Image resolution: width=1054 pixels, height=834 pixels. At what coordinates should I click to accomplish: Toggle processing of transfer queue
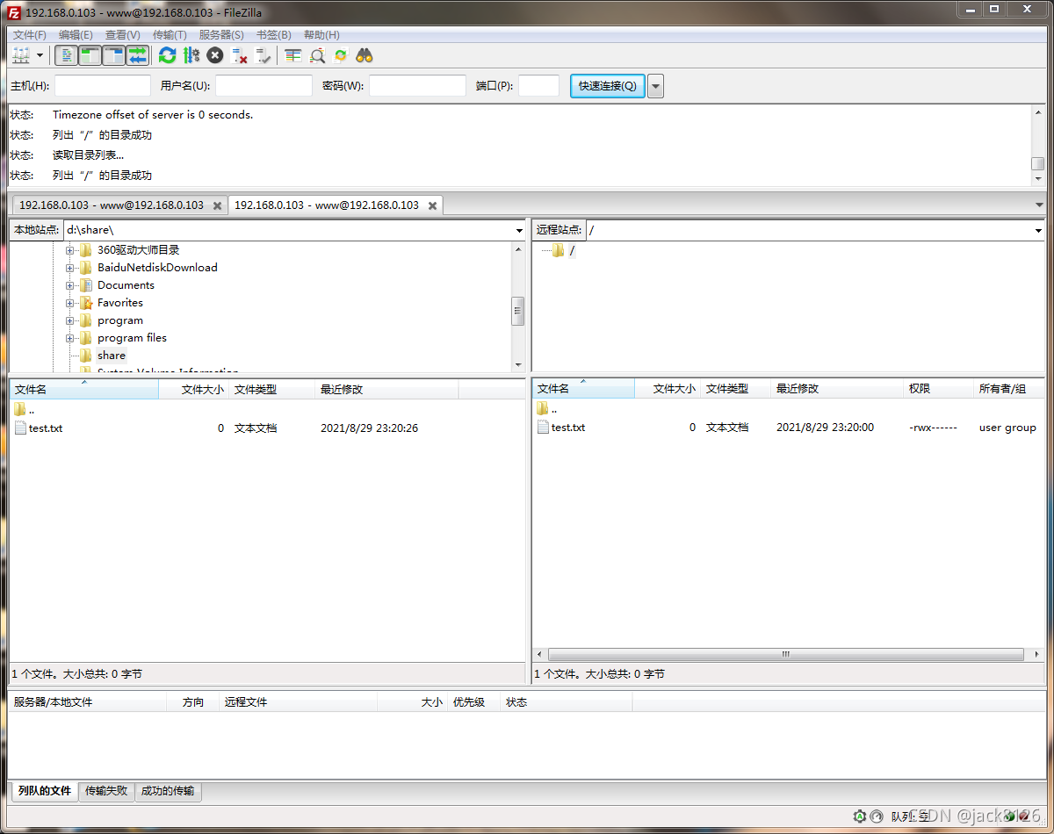click(x=191, y=55)
